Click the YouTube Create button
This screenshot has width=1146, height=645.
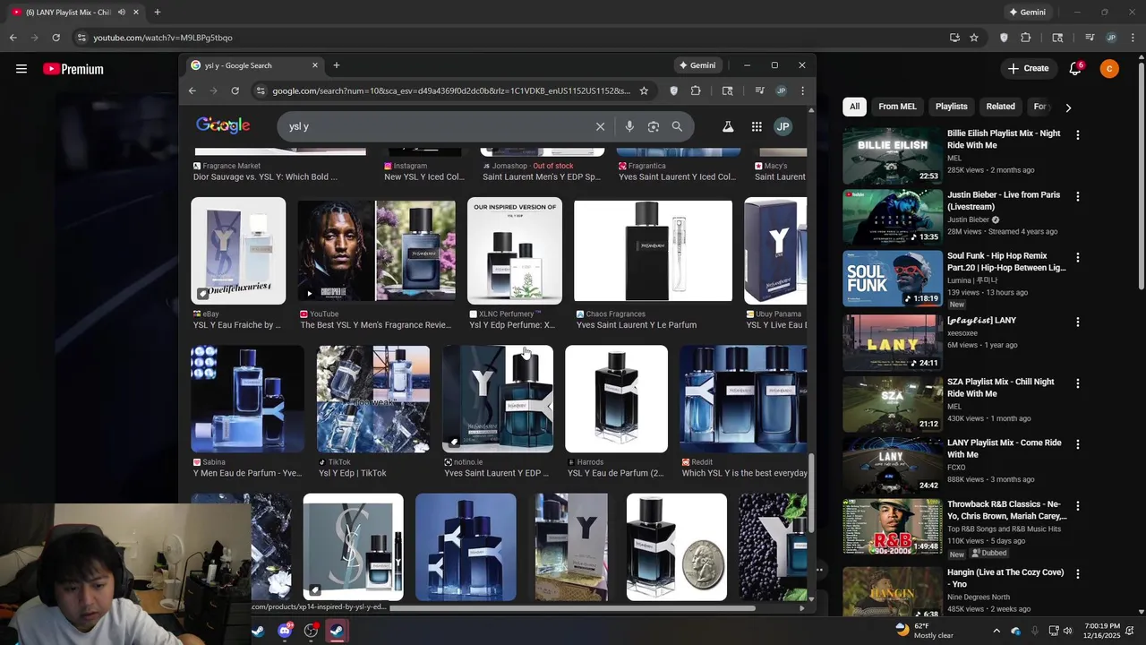[x=1028, y=69]
